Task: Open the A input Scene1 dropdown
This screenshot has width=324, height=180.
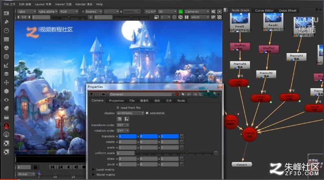Action: click(x=94, y=11)
